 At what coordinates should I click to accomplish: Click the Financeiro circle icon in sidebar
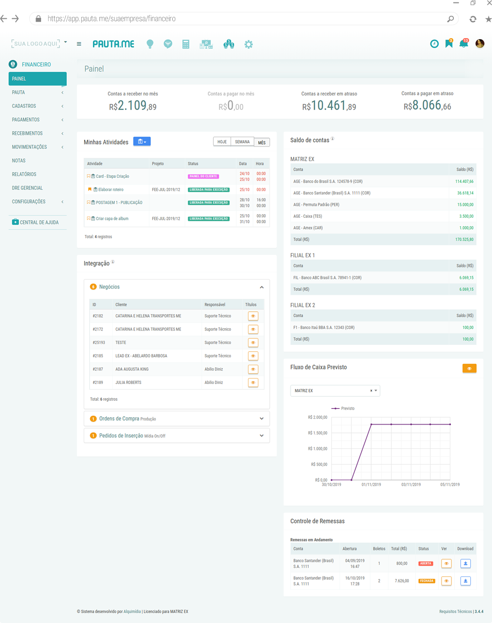click(x=13, y=64)
